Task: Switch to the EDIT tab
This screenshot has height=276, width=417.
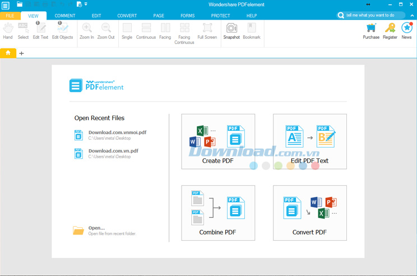Action: [96, 16]
